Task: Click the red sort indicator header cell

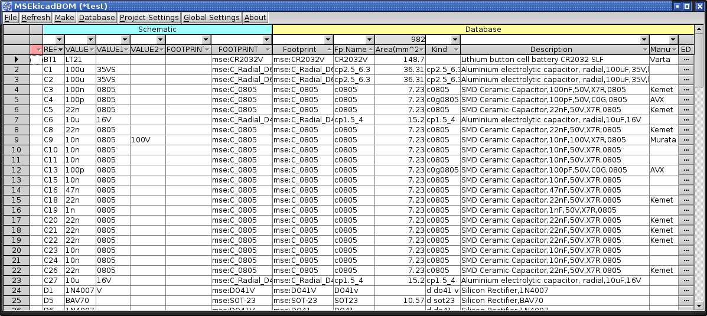Action: (x=36, y=50)
